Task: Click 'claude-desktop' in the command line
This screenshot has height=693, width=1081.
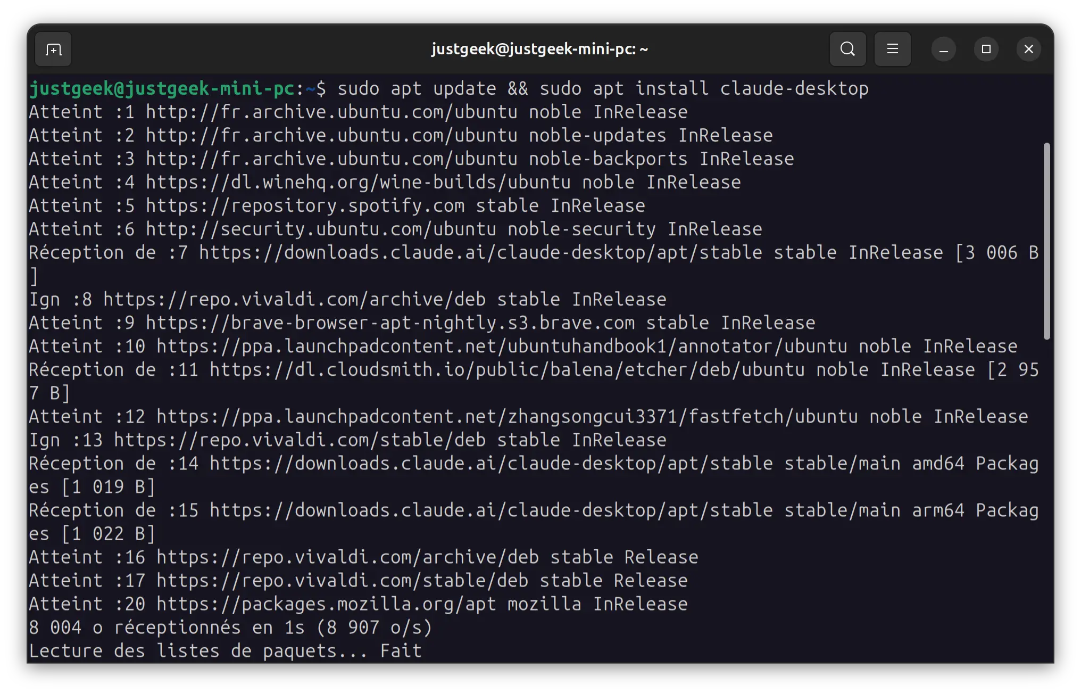Action: [794, 88]
